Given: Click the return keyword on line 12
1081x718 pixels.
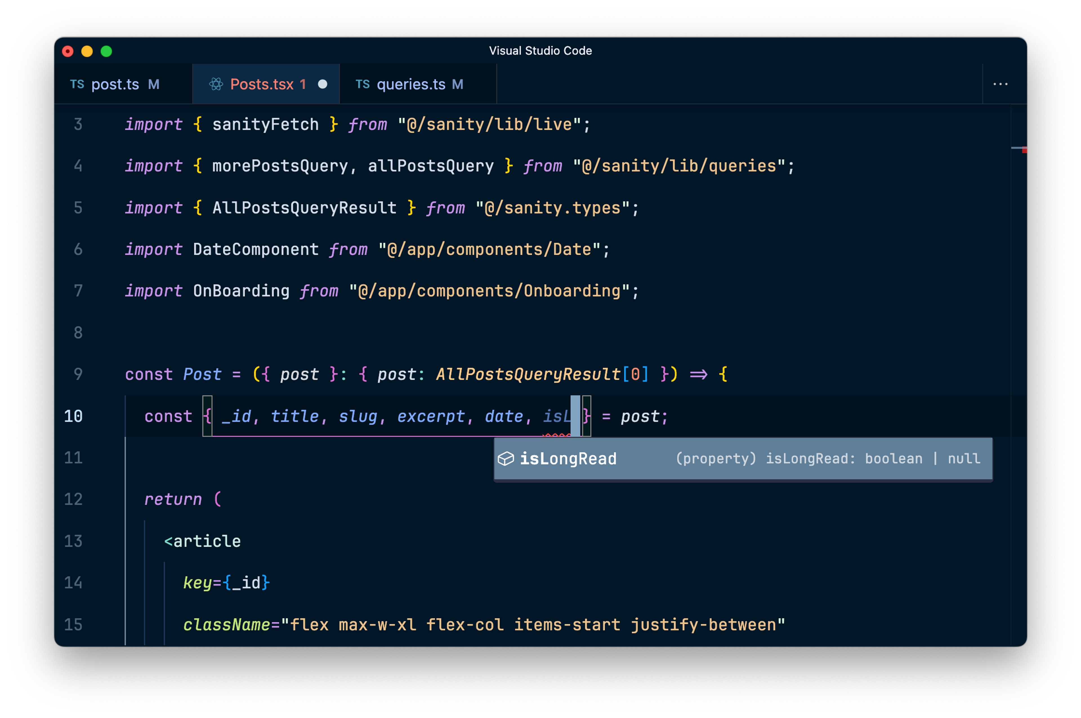Looking at the screenshot, I should (x=173, y=499).
